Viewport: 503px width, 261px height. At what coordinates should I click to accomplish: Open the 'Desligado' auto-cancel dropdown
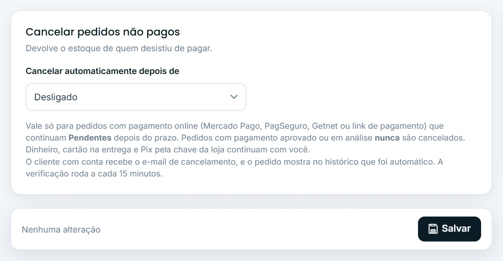[136, 97]
